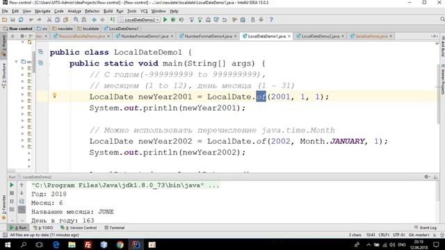Click the Run with Coverage icon
445x250 pixels.
click(181, 20)
